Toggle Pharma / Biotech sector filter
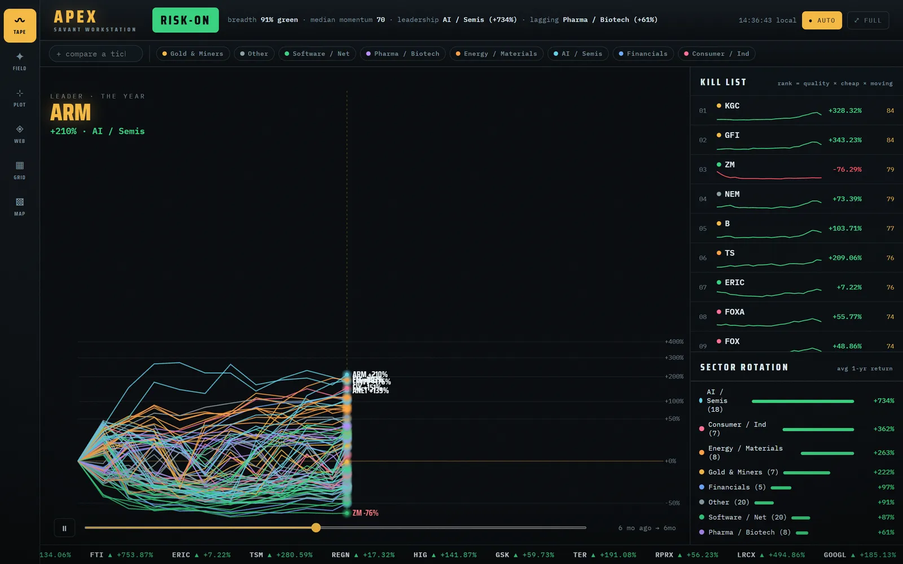This screenshot has width=903, height=564. pos(402,54)
